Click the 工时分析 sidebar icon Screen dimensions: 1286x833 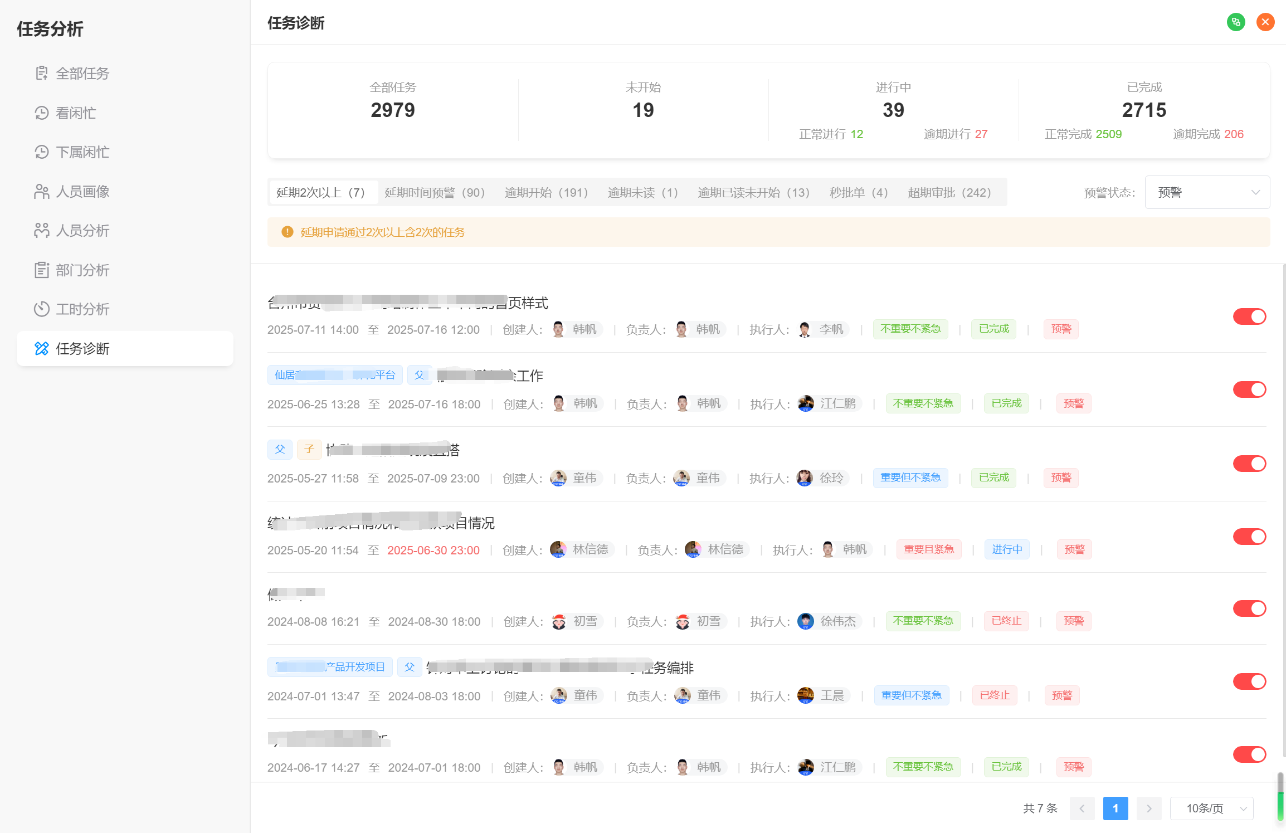point(41,309)
